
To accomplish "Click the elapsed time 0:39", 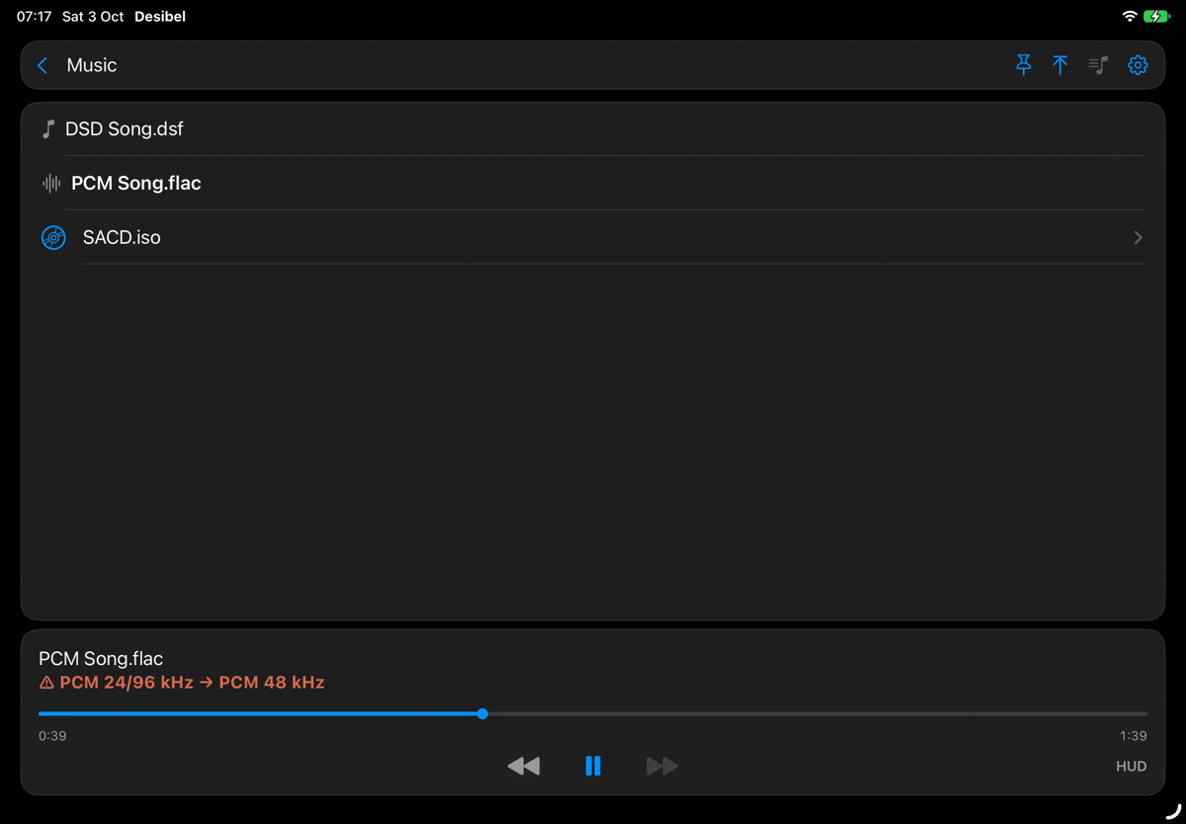I will pyautogui.click(x=52, y=736).
